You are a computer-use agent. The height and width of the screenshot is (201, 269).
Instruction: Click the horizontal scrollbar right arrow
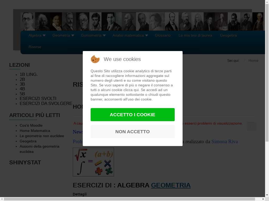tap(263, 199)
